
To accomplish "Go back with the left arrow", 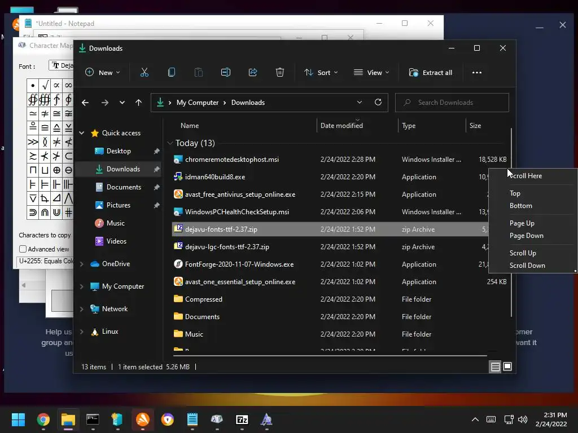I will (x=85, y=103).
